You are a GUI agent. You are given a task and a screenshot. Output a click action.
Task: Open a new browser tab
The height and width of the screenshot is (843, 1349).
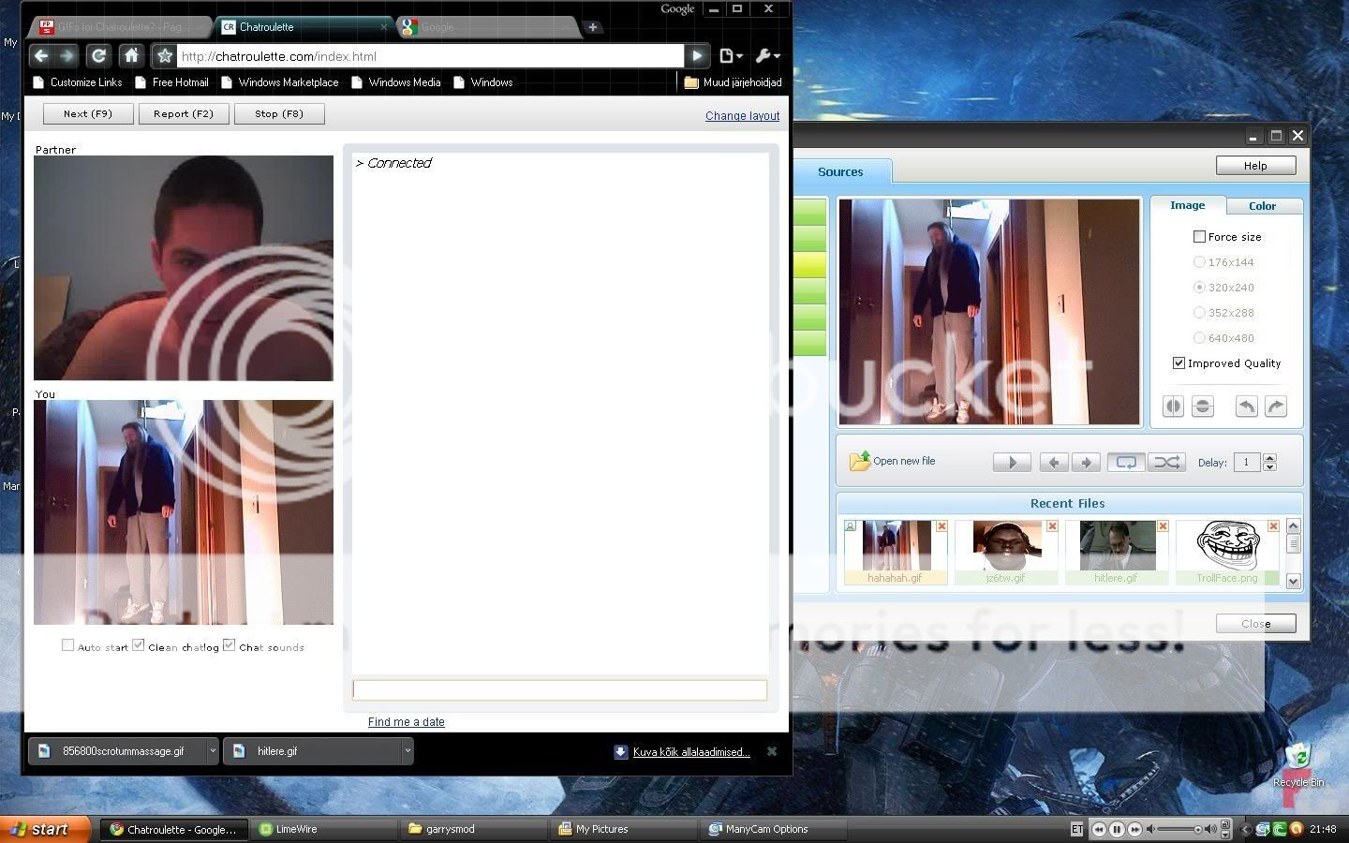coord(592,27)
